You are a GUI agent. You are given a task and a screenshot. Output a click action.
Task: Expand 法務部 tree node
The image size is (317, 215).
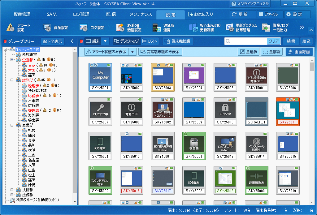(12, 195)
